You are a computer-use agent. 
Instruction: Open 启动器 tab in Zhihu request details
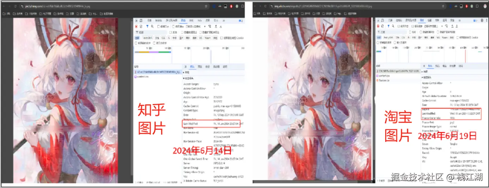[x=216, y=67]
